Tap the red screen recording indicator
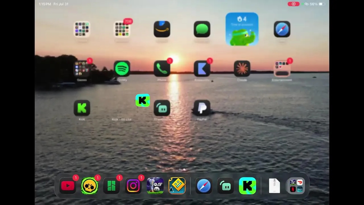The width and height of the screenshot is (364, 205). (293, 4)
